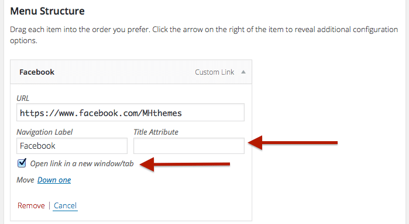The height and width of the screenshot is (224, 409).
Task: Focus the URL input field
Action: pos(130,113)
